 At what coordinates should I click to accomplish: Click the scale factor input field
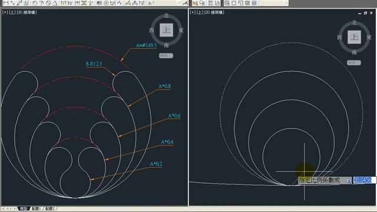coord(364,180)
